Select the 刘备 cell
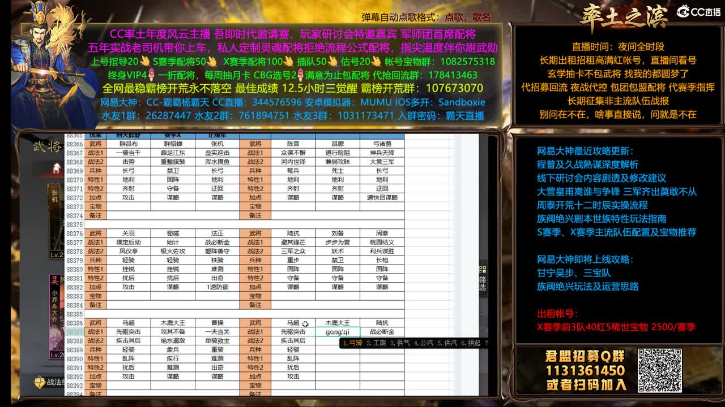725x407 pixels. pos(338,233)
